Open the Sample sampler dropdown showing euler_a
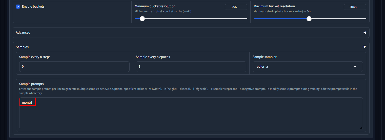Image resolution: width=385 pixels, height=140 pixels. (304, 67)
